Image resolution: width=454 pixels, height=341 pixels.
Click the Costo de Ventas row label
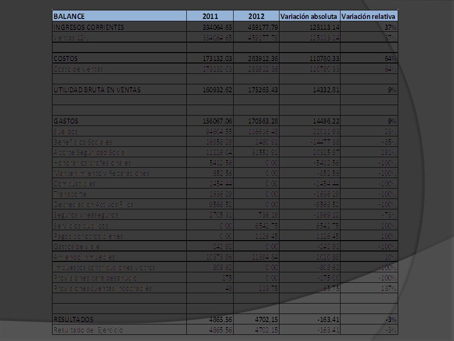(78, 69)
